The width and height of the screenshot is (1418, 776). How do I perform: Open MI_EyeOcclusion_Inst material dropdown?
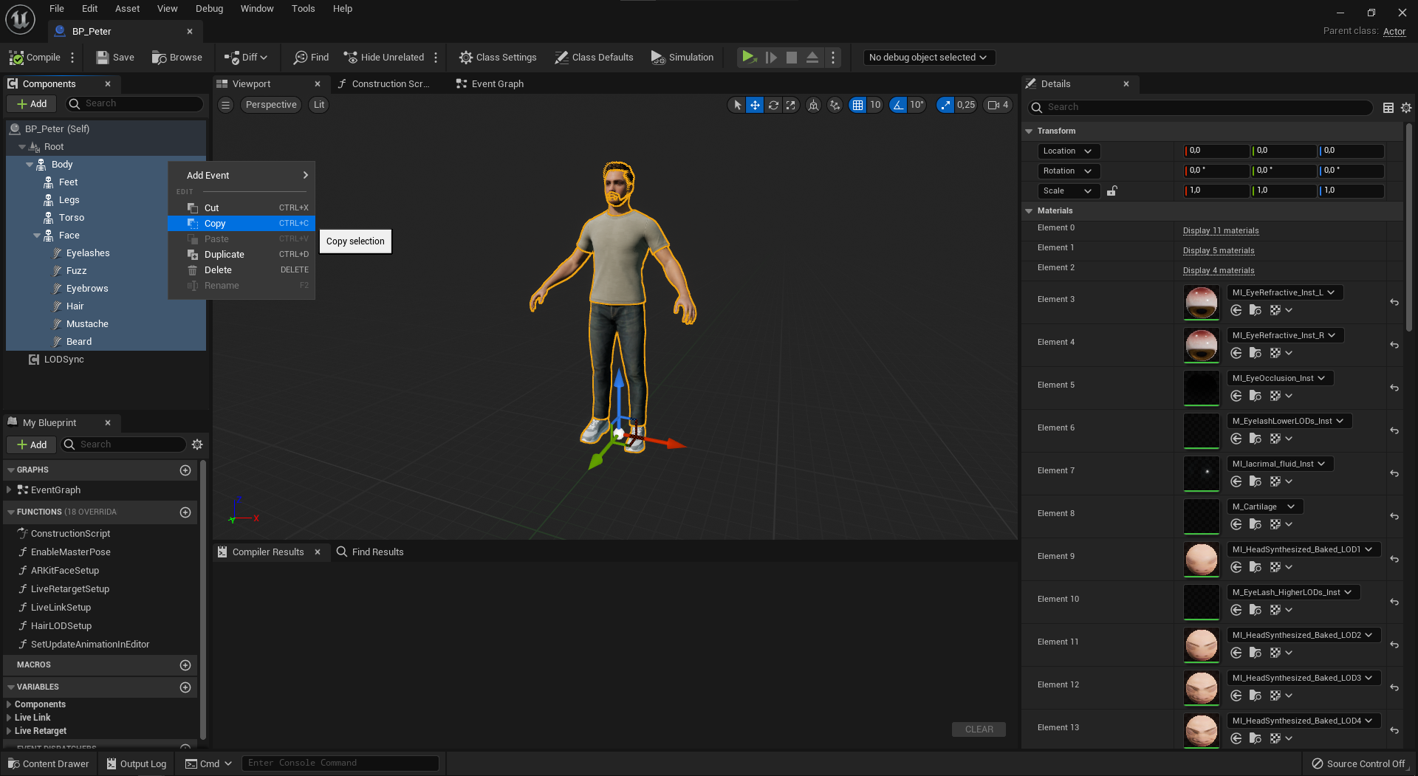(x=1279, y=378)
